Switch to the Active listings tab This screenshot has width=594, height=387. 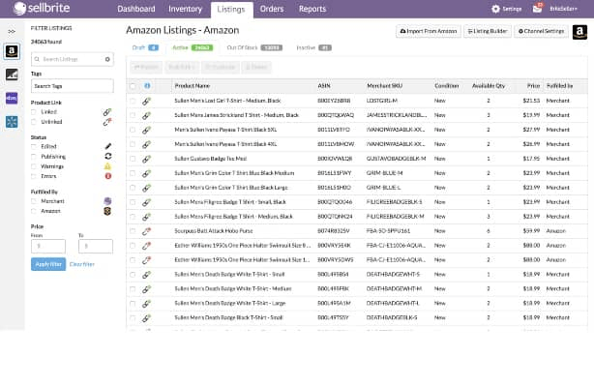(193, 47)
